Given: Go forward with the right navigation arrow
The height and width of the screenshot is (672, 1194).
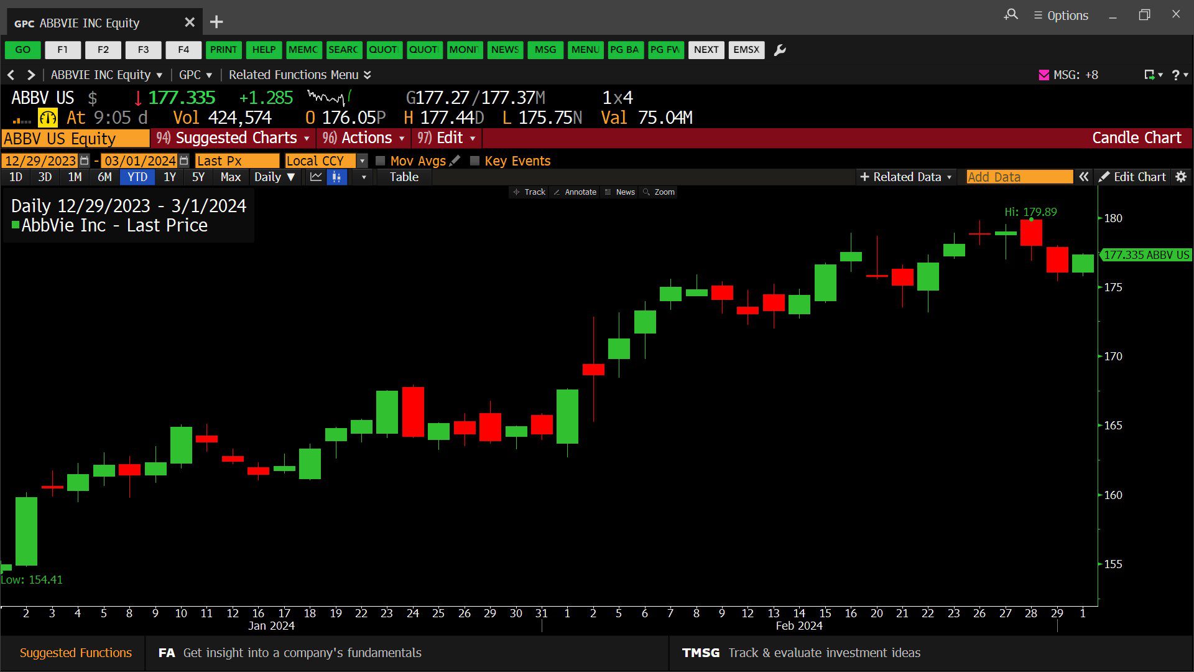Looking at the screenshot, I should point(30,75).
